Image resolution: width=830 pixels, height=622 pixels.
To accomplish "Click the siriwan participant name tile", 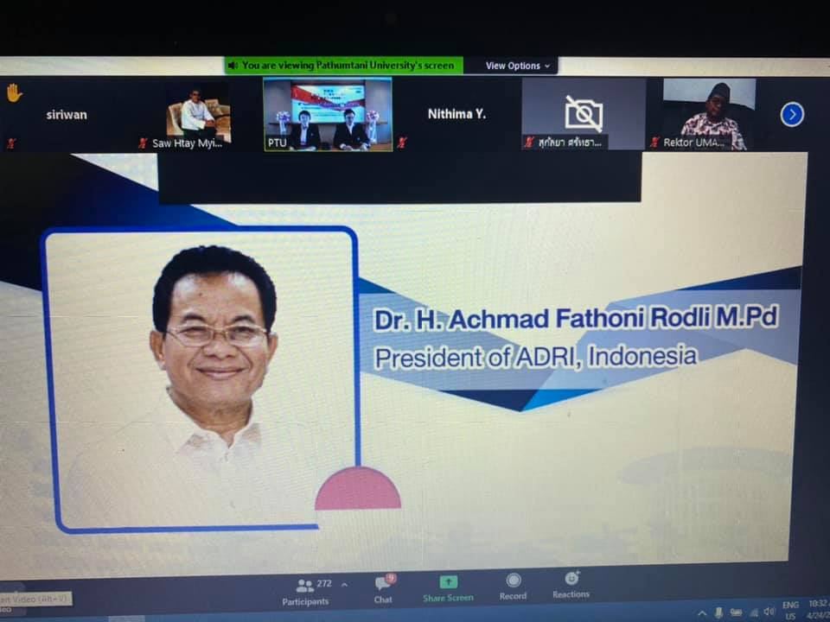I will click(67, 115).
